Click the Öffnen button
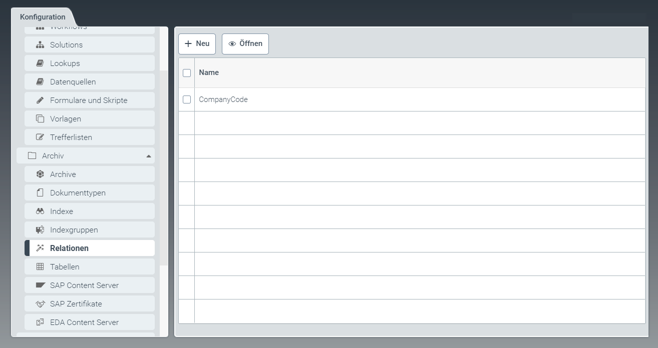The image size is (658, 348). point(245,44)
